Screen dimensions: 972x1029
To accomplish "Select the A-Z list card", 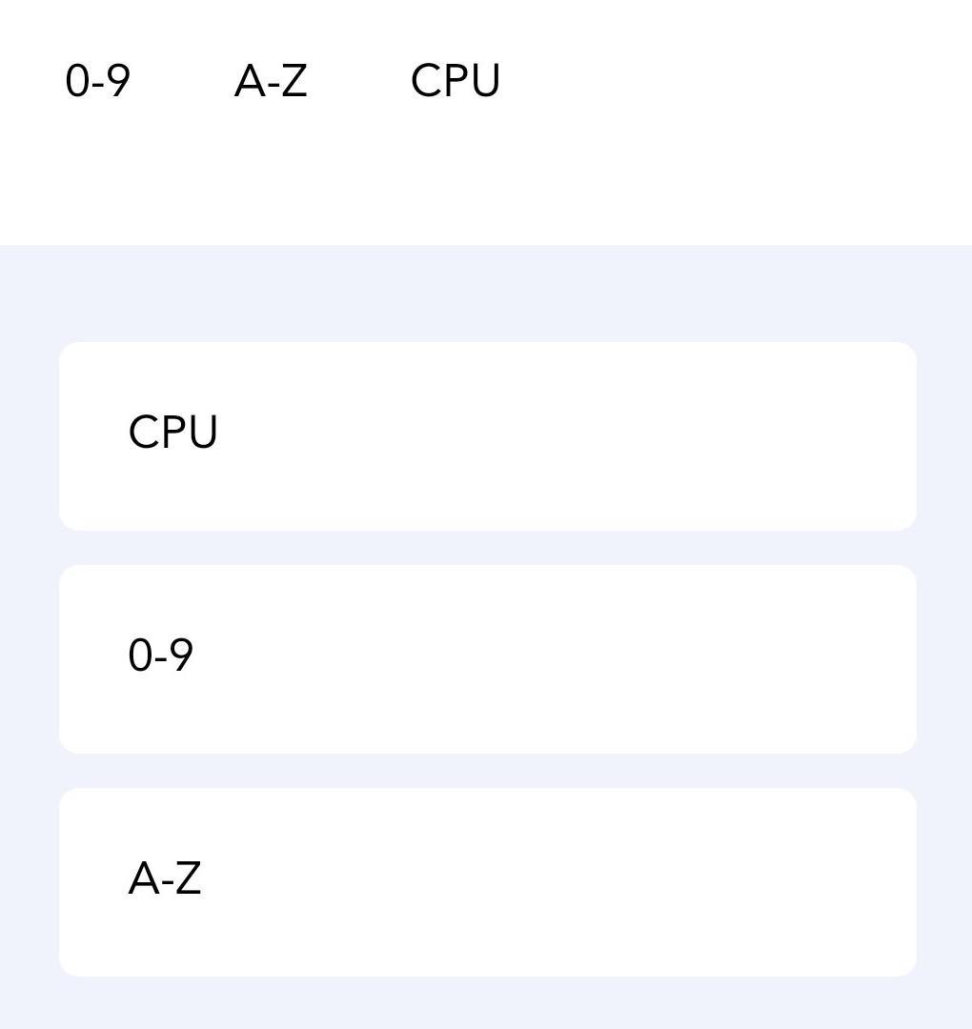I will pyautogui.click(x=488, y=882).
